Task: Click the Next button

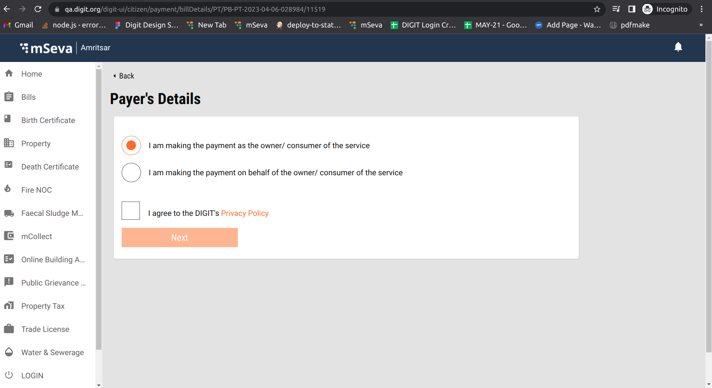Action: [180, 238]
